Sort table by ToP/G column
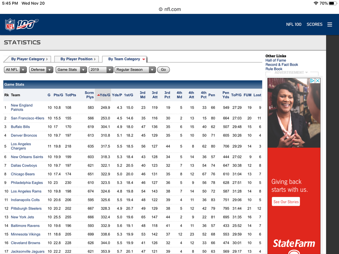 236,95
